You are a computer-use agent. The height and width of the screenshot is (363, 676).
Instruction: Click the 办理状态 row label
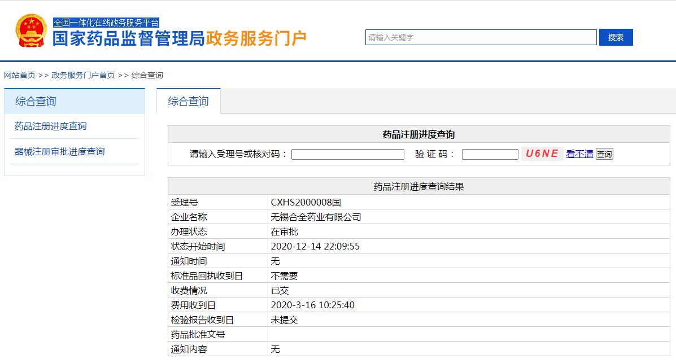pos(189,231)
